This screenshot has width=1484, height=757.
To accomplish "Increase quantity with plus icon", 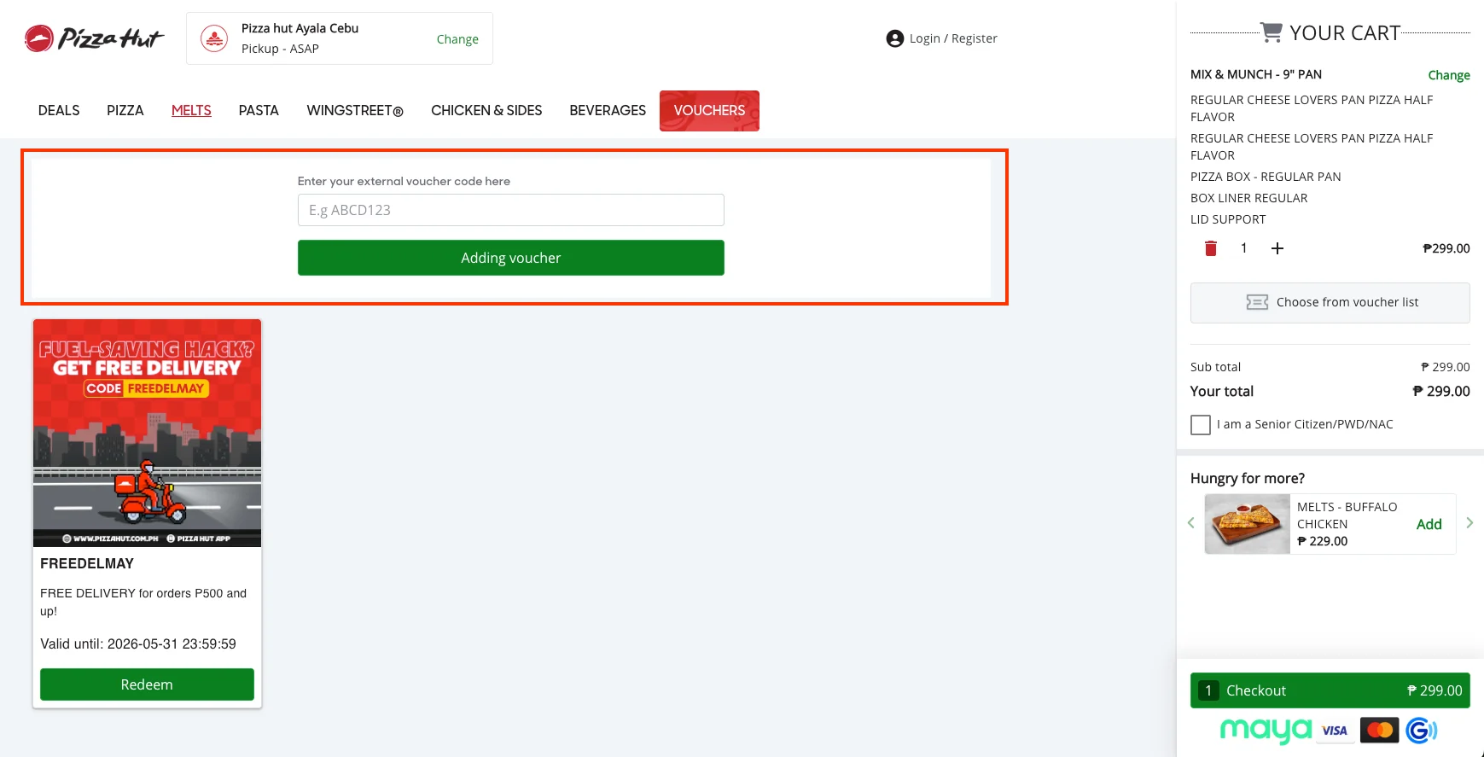I will pyautogui.click(x=1277, y=248).
